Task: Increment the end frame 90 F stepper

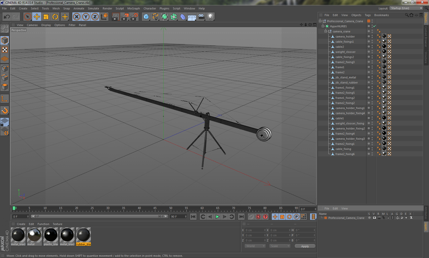Action: (186, 216)
